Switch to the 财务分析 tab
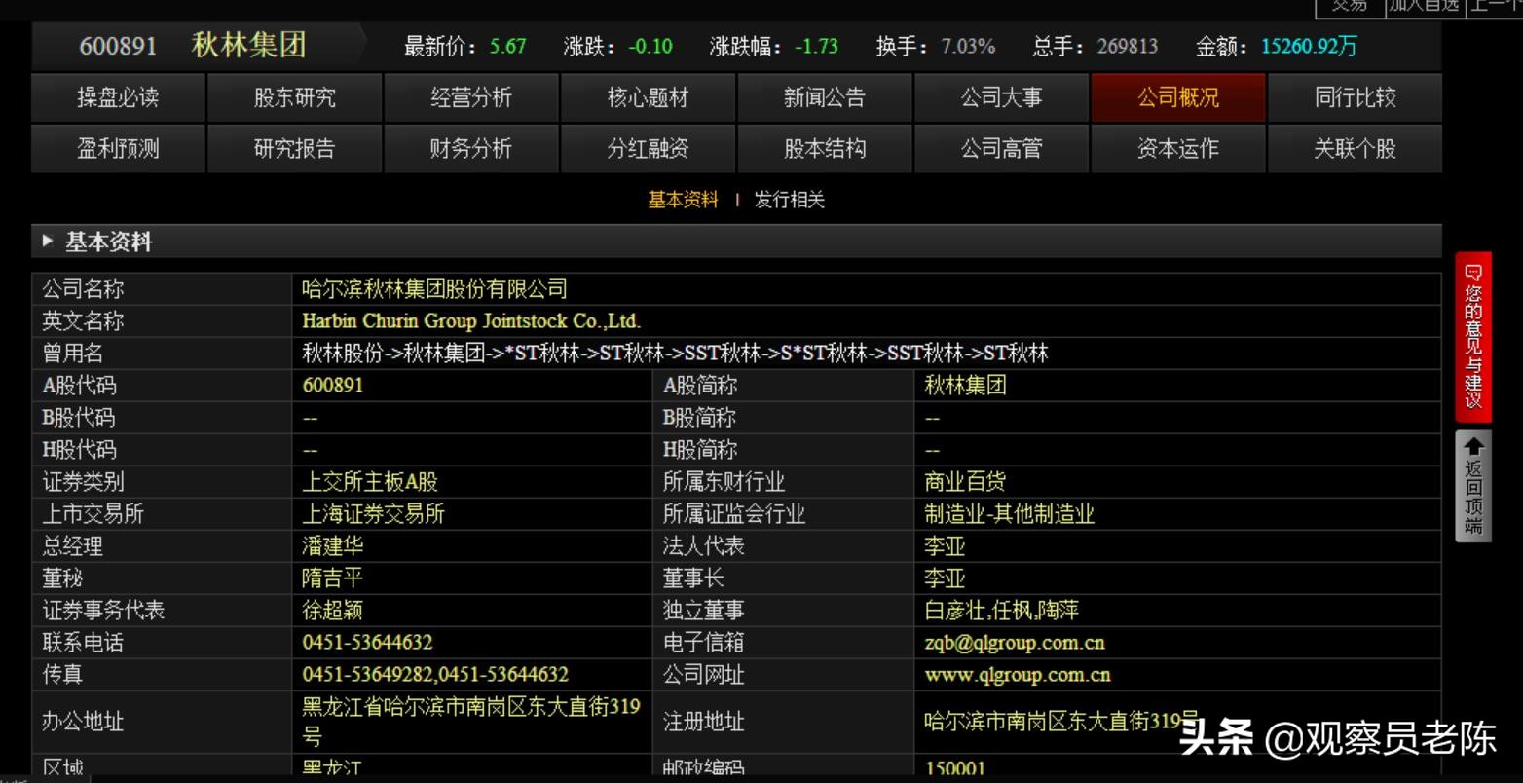The height and width of the screenshot is (783, 1523). (471, 148)
